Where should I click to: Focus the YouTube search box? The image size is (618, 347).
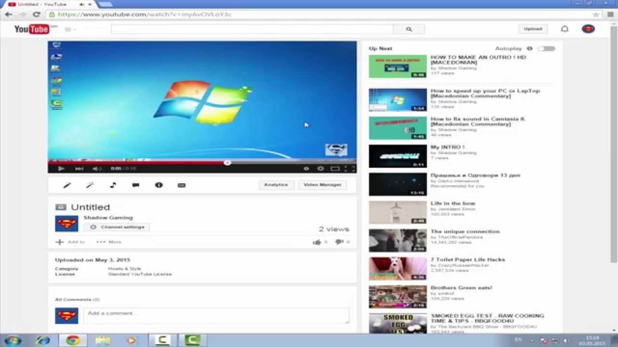(252, 29)
